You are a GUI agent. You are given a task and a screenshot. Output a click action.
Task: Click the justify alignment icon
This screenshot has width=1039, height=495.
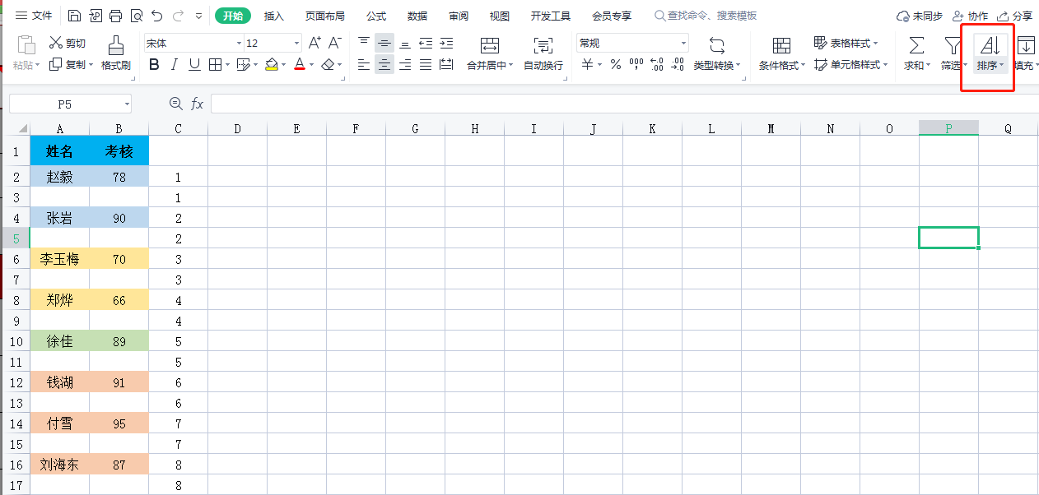click(x=426, y=64)
